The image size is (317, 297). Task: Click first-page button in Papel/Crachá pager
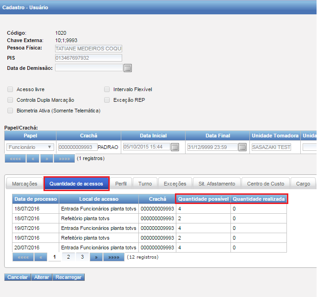point(15,158)
